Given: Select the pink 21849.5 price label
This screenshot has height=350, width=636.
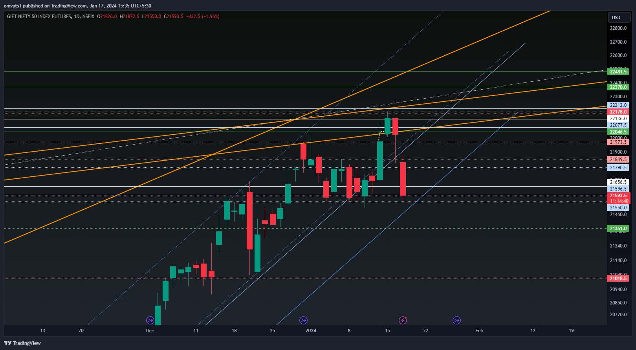Looking at the screenshot, I should pyautogui.click(x=618, y=159).
